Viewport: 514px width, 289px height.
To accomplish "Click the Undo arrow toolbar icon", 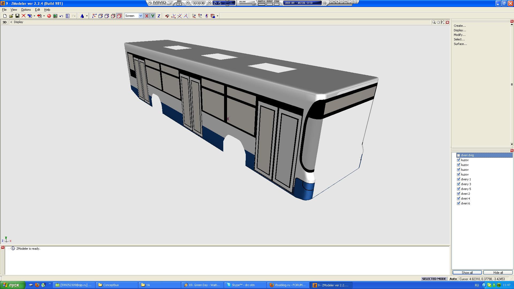I will (x=61, y=16).
